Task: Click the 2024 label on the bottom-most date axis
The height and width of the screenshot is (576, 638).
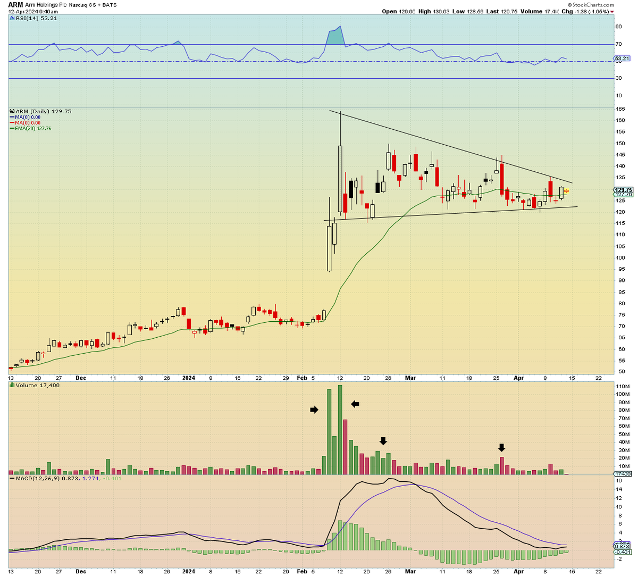Action: click(x=189, y=571)
